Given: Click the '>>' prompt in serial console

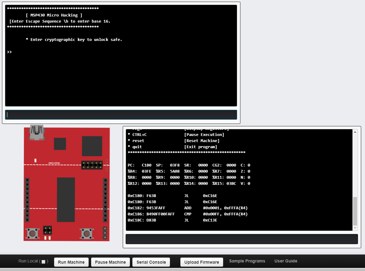Looking at the screenshot, I should coord(9,52).
